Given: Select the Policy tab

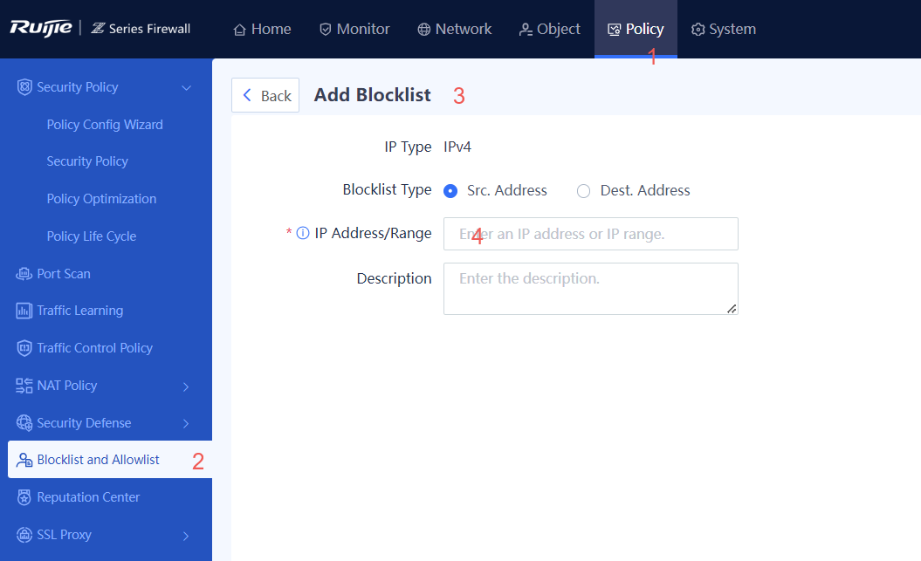Looking at the screenshot, I should (636, 30).
